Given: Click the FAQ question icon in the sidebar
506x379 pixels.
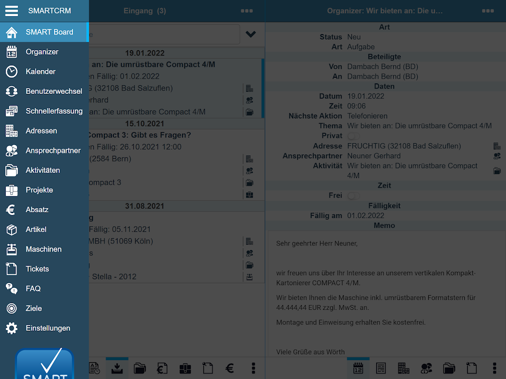Looking at the screenshot, I should [x=11, y=289].
